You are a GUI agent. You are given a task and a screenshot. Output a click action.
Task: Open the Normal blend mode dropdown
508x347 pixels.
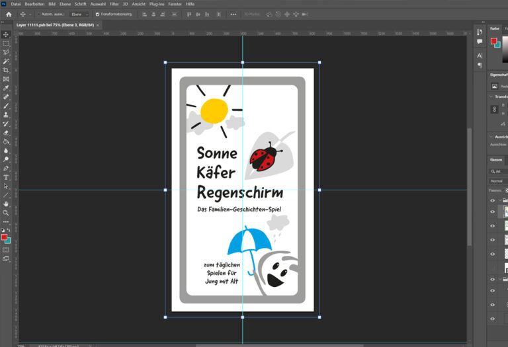point(497,180)
